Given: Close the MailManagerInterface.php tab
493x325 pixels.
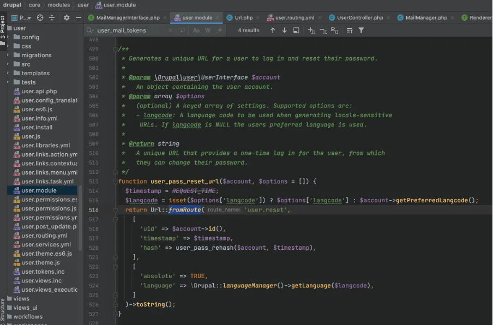Looking at the screenshot, I should point(165,18).
